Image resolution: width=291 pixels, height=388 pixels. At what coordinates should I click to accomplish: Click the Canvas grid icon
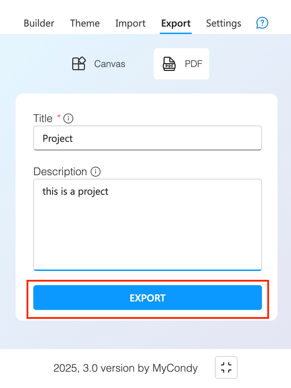tap(79, 63)
